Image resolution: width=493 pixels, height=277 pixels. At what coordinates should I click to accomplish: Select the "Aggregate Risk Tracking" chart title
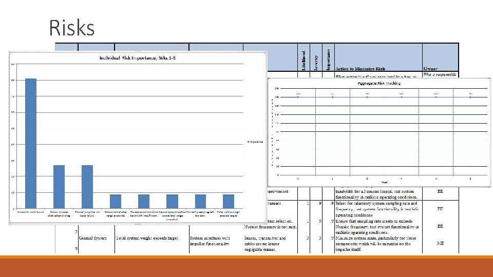click(379, 83)
